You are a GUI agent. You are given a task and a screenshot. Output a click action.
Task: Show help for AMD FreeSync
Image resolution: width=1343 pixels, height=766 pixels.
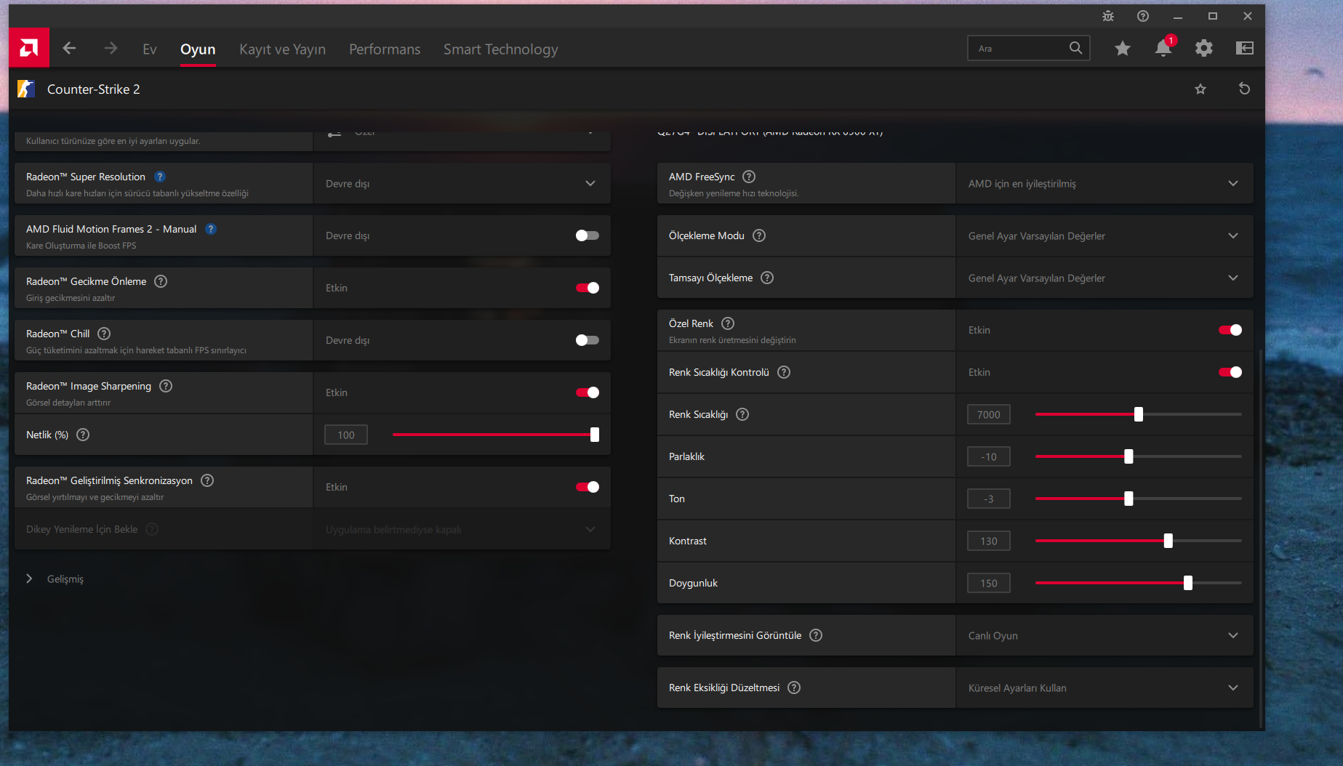coord(749,177)
